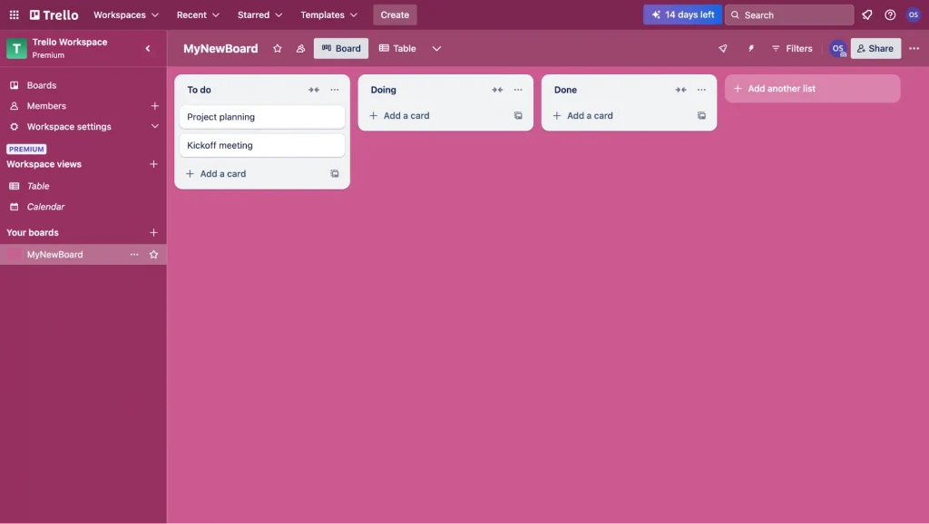Click the apps grid switcher icon
Screen dimensions: 929x524
[14, 15]
